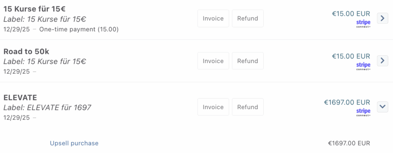Expand the Road to 50k payment details arrow
Image resolution: width=393 pixels, height=153 pixels.
[383, 61]
